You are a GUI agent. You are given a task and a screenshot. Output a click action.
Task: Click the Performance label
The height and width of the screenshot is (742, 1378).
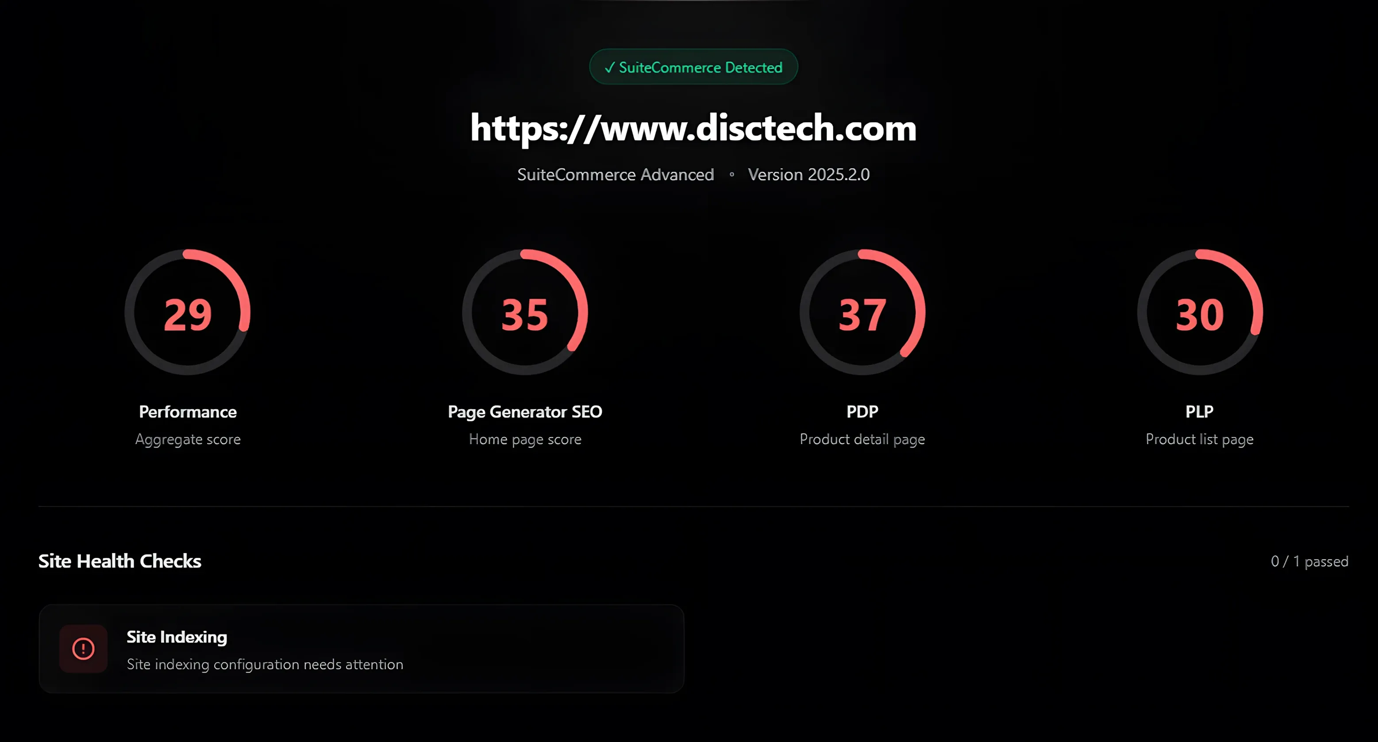click(188, 412)
